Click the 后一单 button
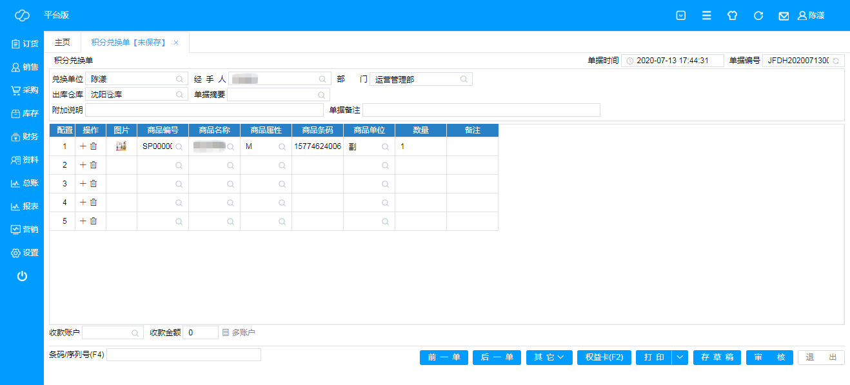 (497, 357)
